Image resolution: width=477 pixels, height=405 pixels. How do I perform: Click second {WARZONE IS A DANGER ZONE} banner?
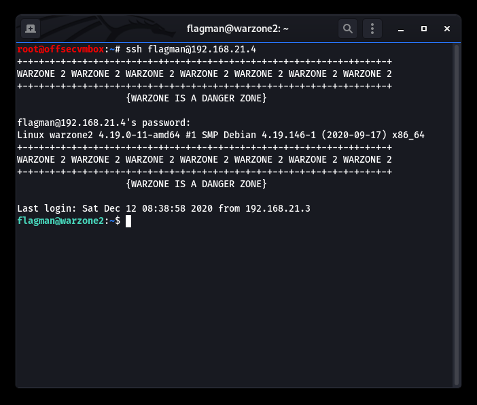(x=196, y=184)
